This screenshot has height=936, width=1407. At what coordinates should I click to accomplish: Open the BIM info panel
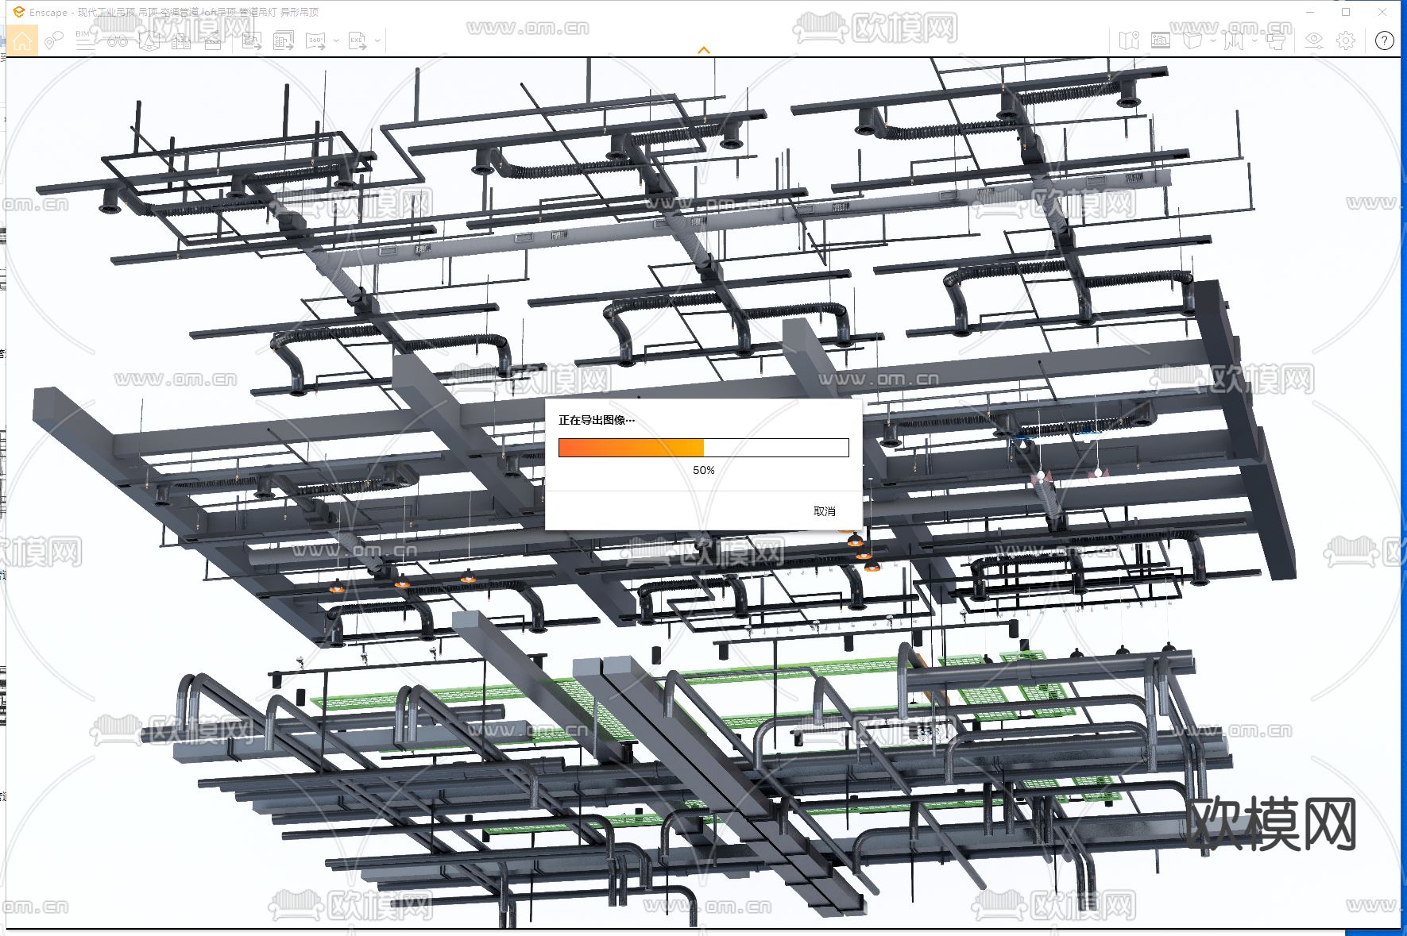[x=85, y=40]
